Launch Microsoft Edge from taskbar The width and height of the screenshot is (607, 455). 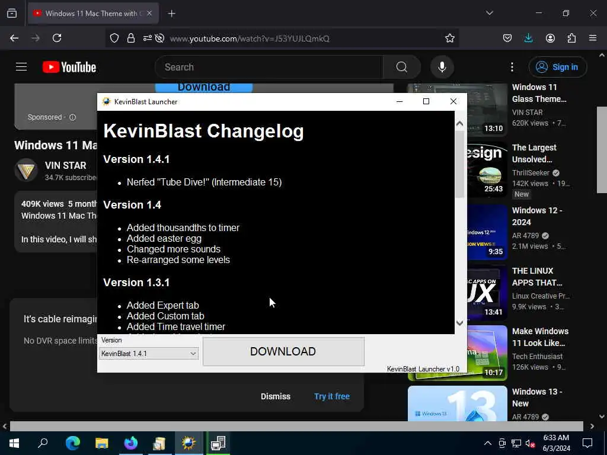[x=72, y=443]
